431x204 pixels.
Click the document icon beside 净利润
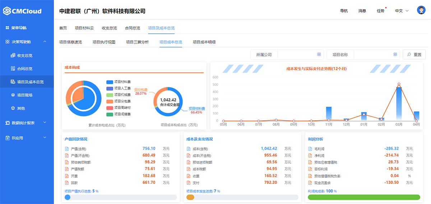click(x=310, y=156)
